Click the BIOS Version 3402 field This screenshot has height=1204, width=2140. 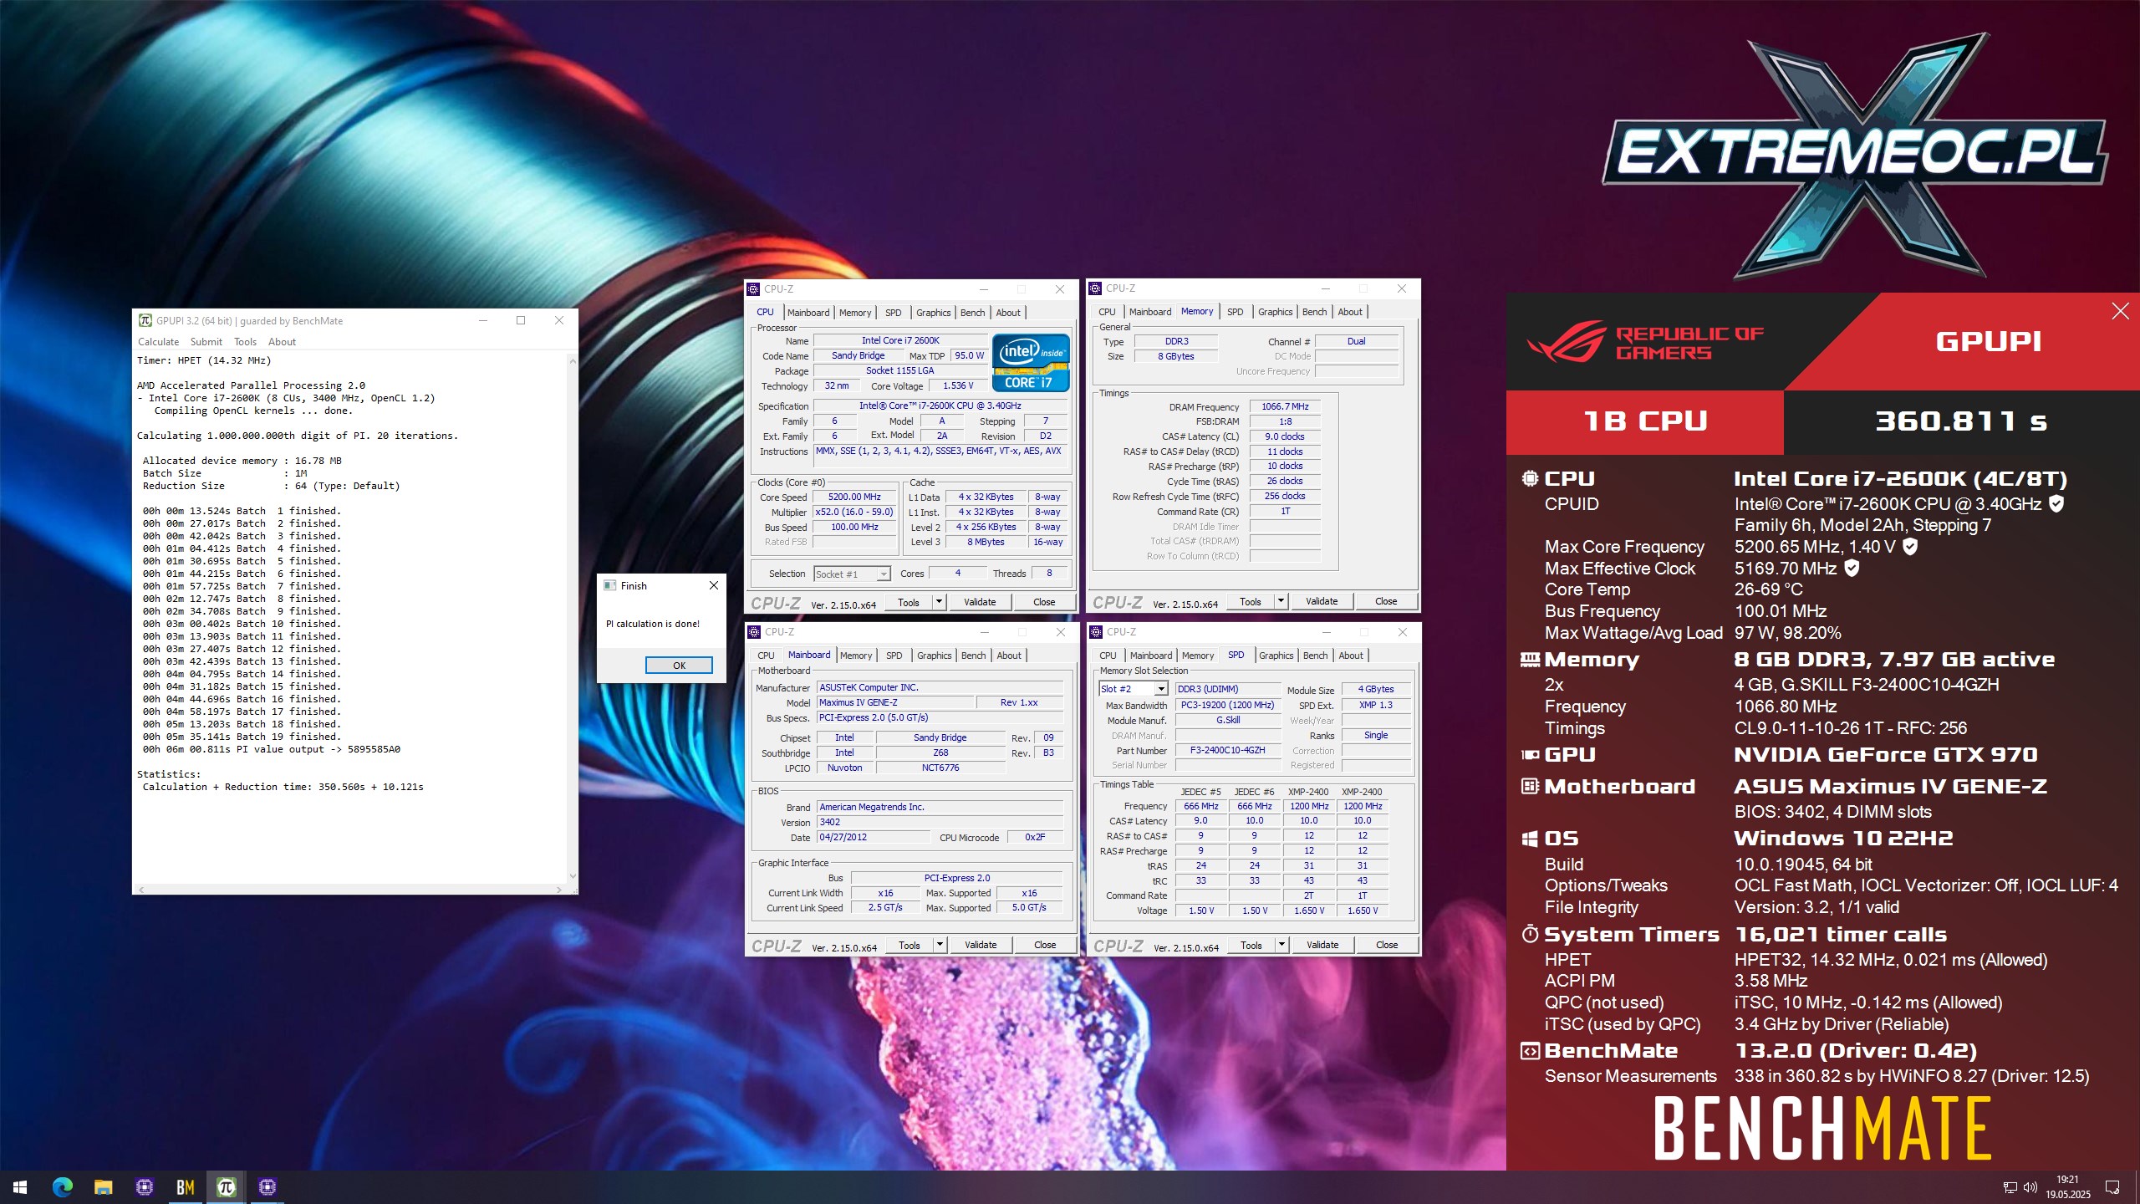click(x=940, y=822)
